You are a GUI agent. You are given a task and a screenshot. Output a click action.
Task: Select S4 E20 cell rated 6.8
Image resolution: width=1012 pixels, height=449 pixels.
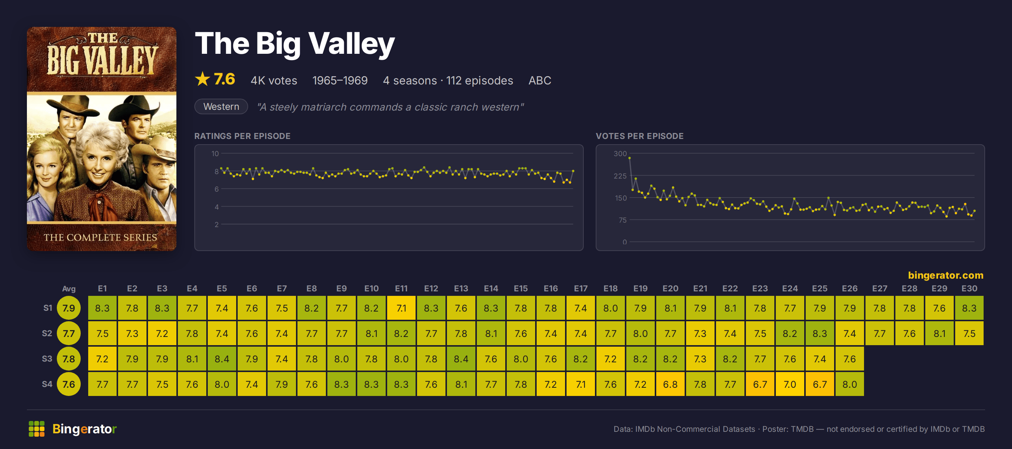pos(670,384)
